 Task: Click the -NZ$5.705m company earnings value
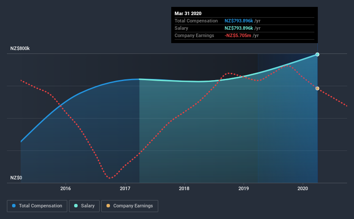(238, 35)
